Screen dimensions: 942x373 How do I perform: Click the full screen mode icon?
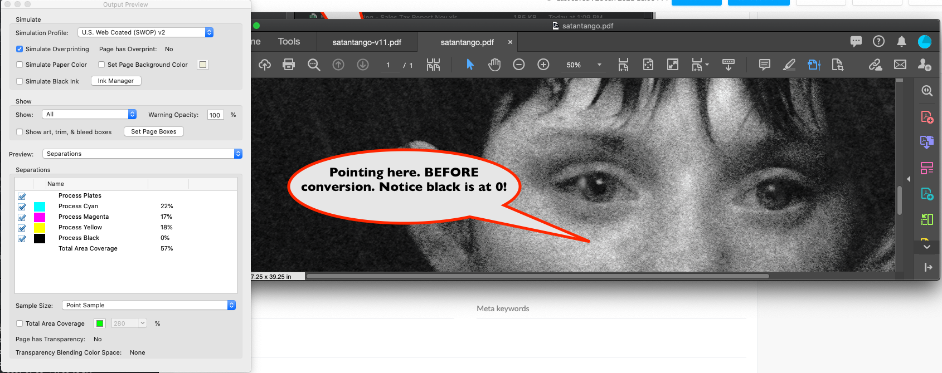[x=673, y=65]
